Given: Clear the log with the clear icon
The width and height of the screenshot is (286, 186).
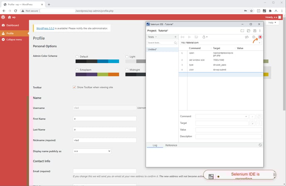Looking at the screenshot, I should pos(260,145).
